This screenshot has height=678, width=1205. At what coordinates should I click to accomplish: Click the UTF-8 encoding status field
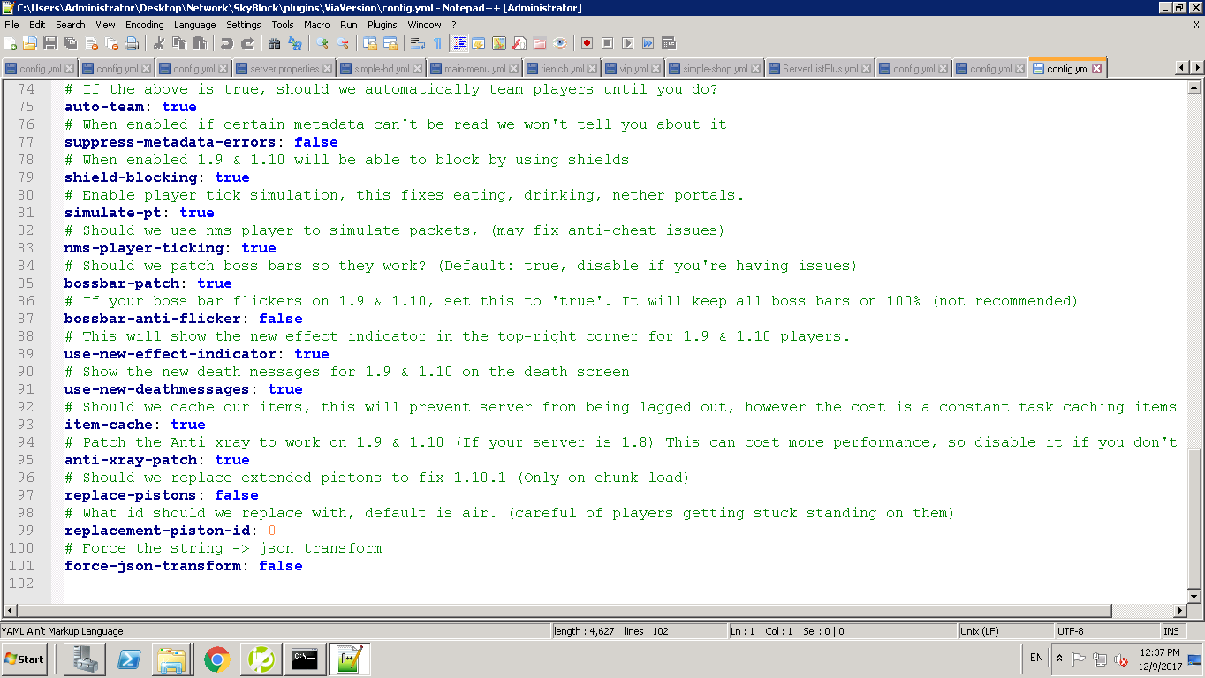pos(1108,631)
